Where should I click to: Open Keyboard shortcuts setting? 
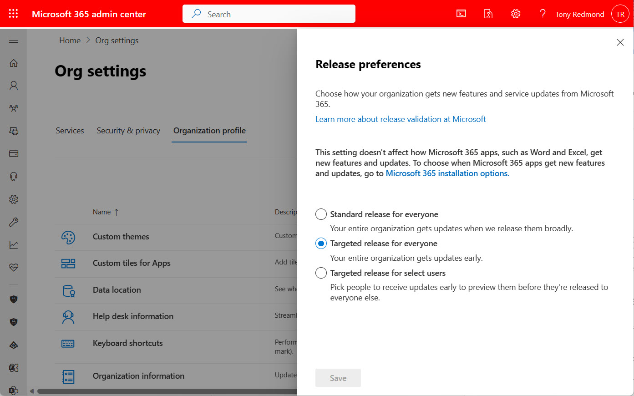coord(128,343)
